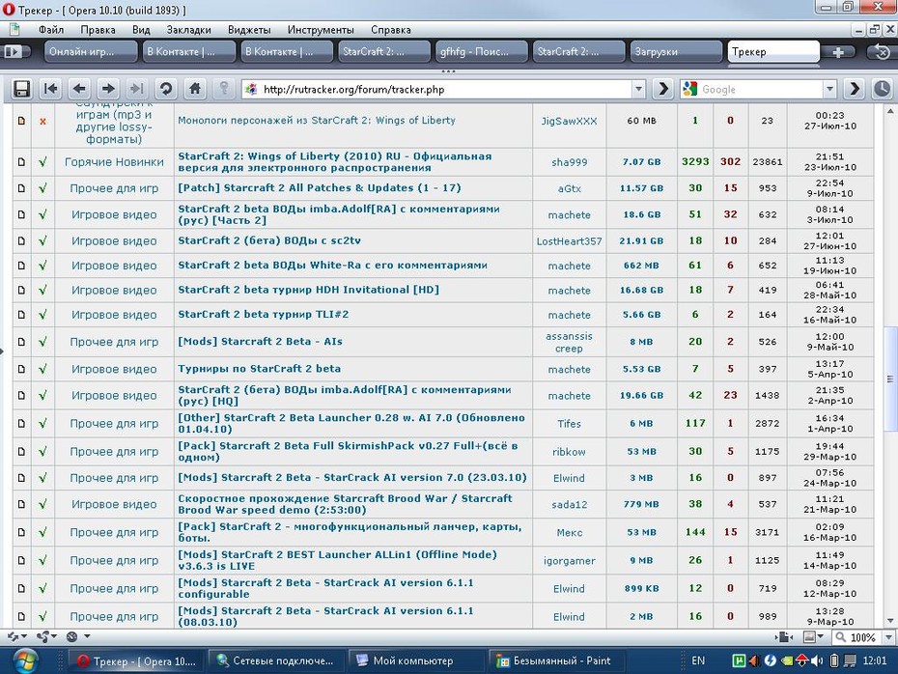This screenshot has height=674, width=898.
Task: Click the password wand key icon
Action: click(x=224, y=89)
